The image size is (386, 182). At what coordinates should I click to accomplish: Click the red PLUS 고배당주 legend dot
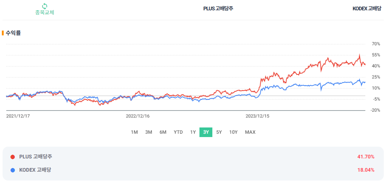[13, 157]
